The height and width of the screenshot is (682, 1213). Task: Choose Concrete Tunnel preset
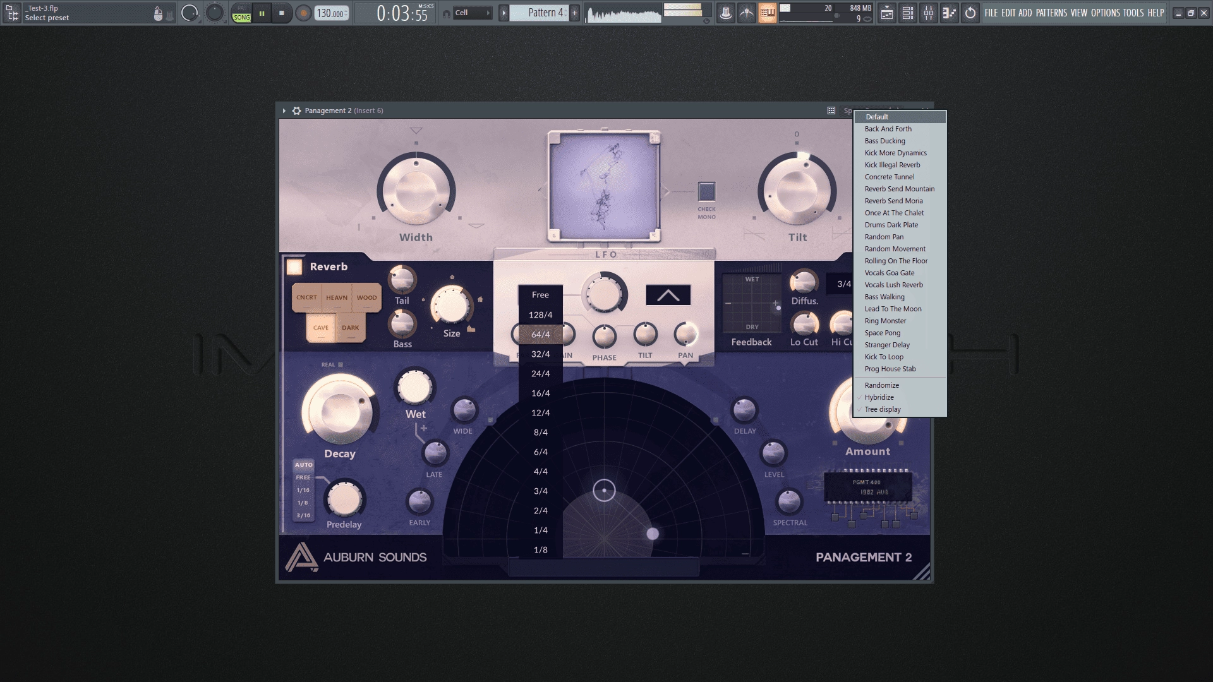point(900,177)
